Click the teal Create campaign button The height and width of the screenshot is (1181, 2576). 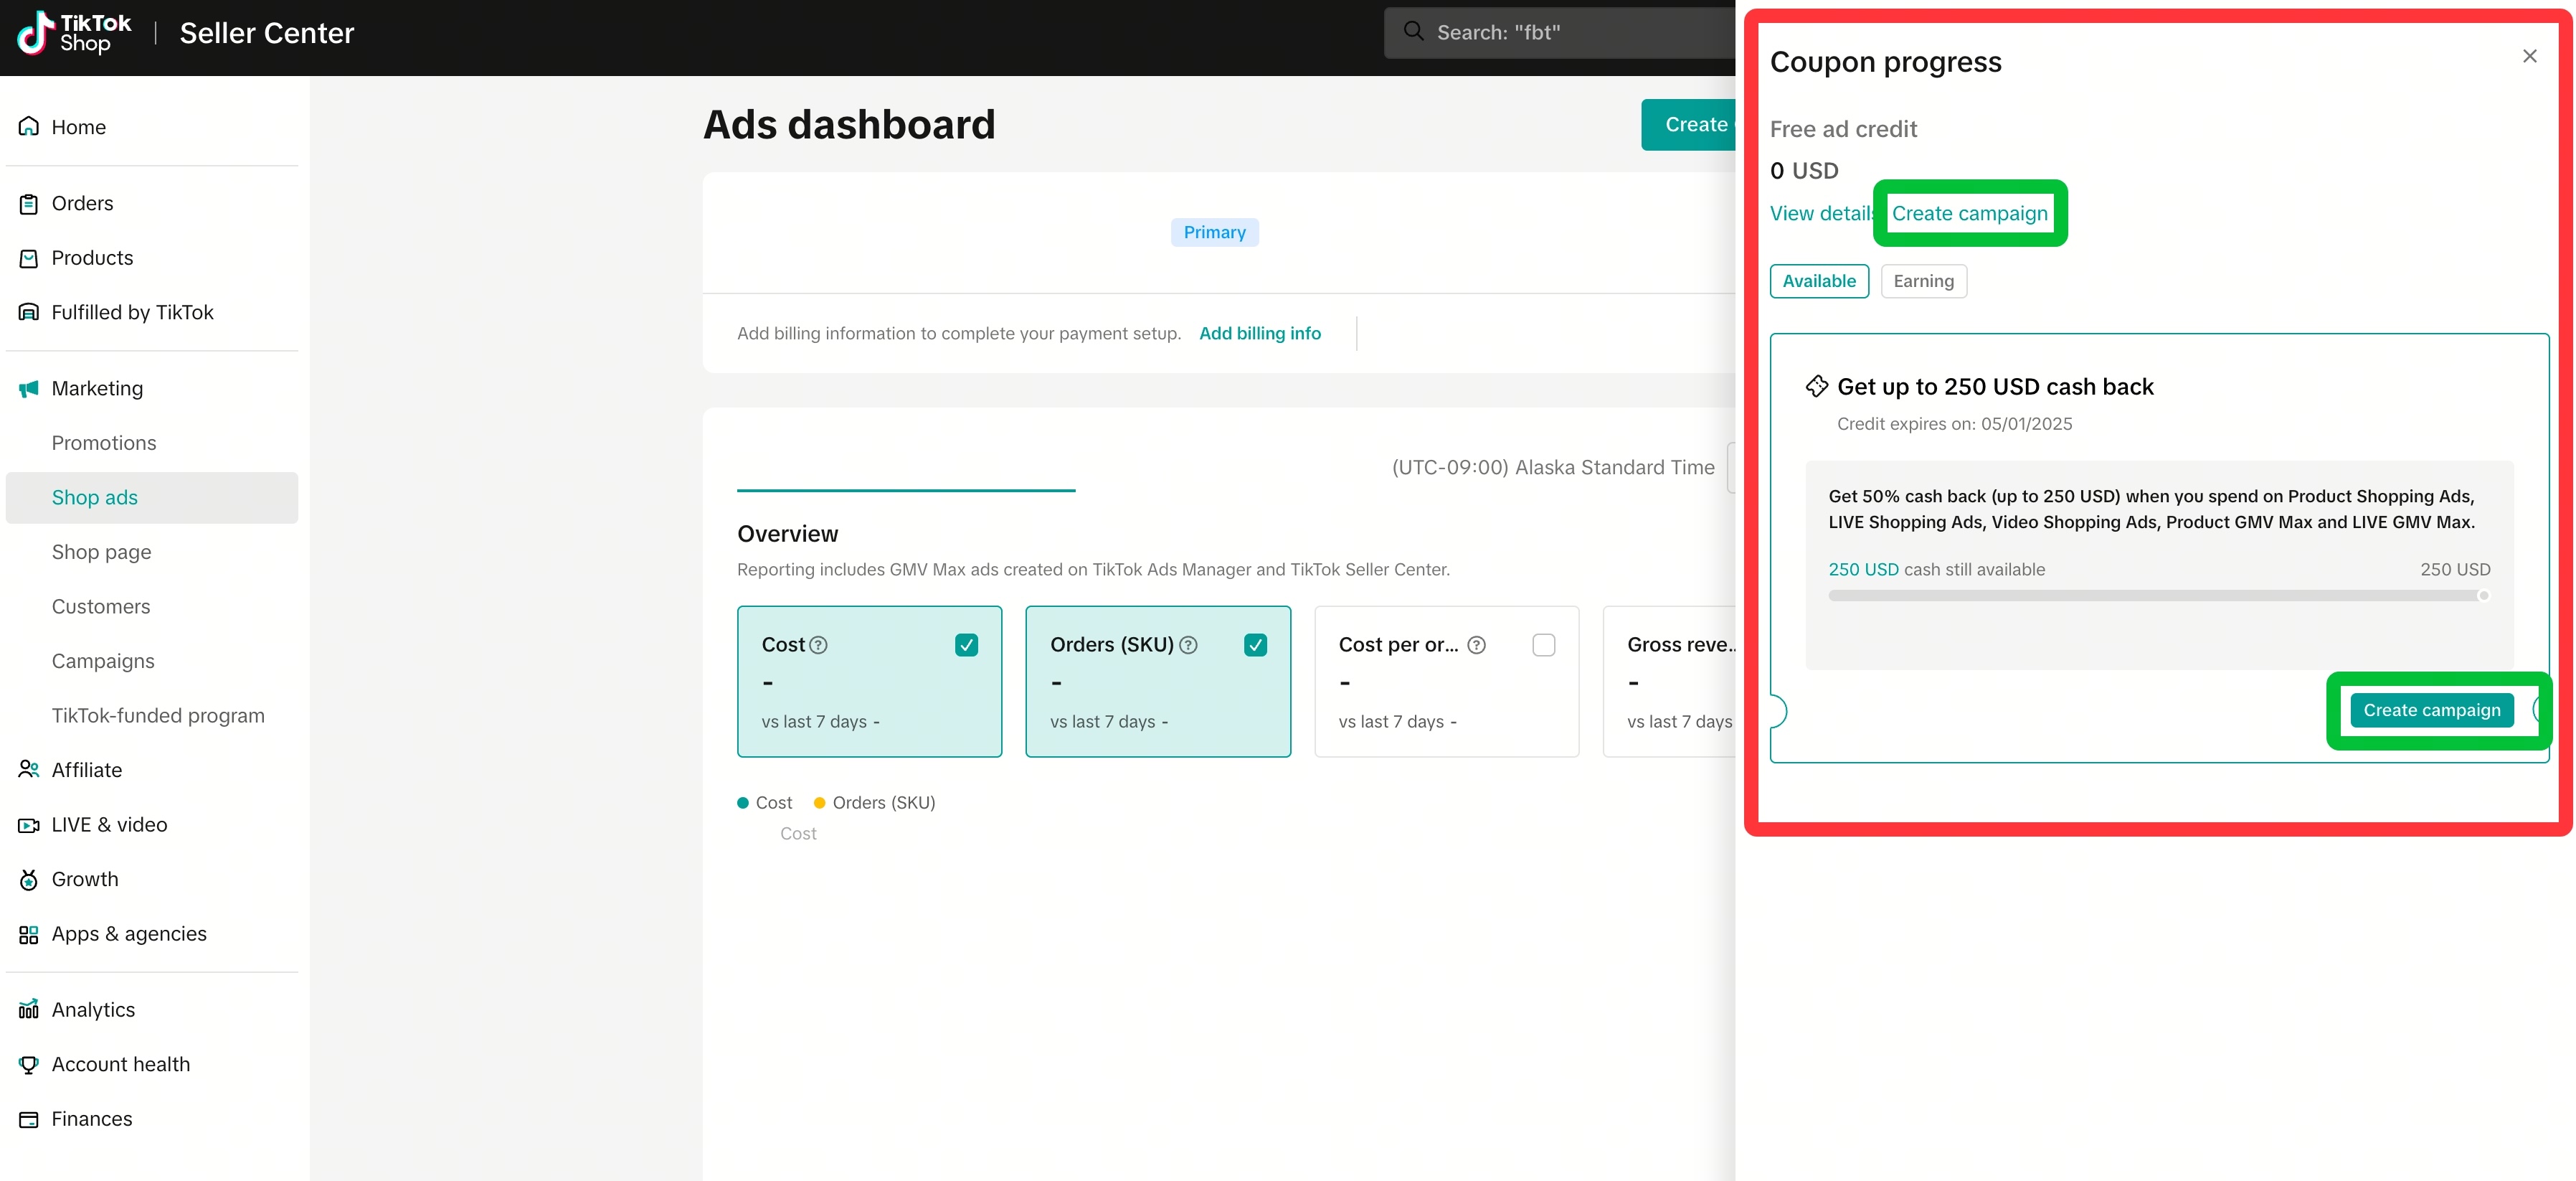2431,710
